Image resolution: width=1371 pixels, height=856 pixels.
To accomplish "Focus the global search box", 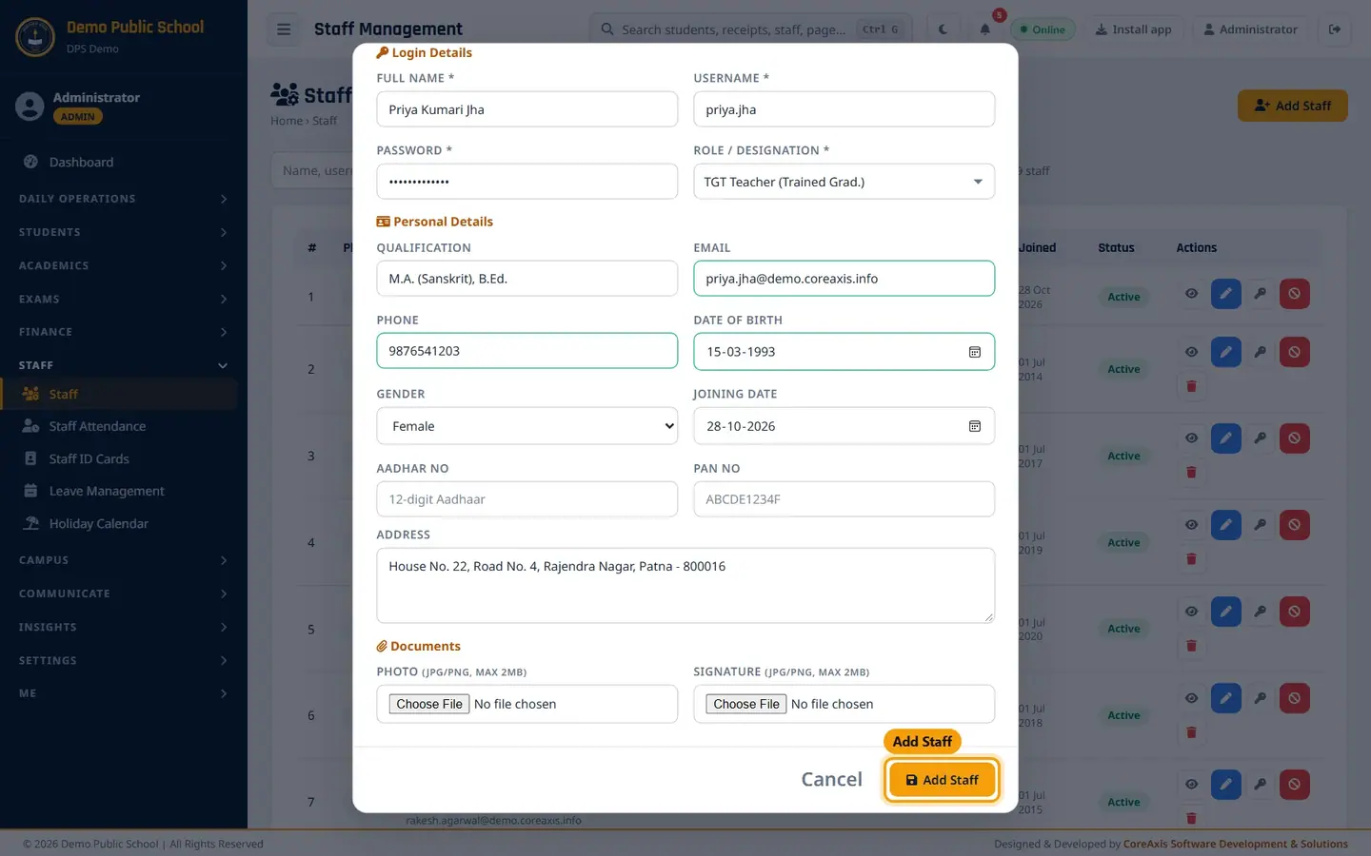I will pyautogui.click(x=750, y=29).
